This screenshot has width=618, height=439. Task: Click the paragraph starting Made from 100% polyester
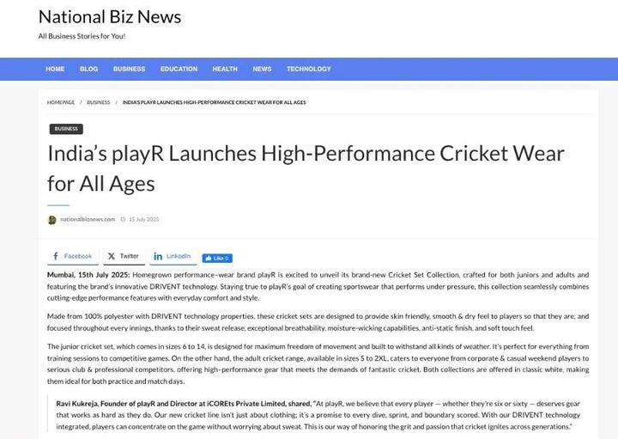click(x=318, y=322)
